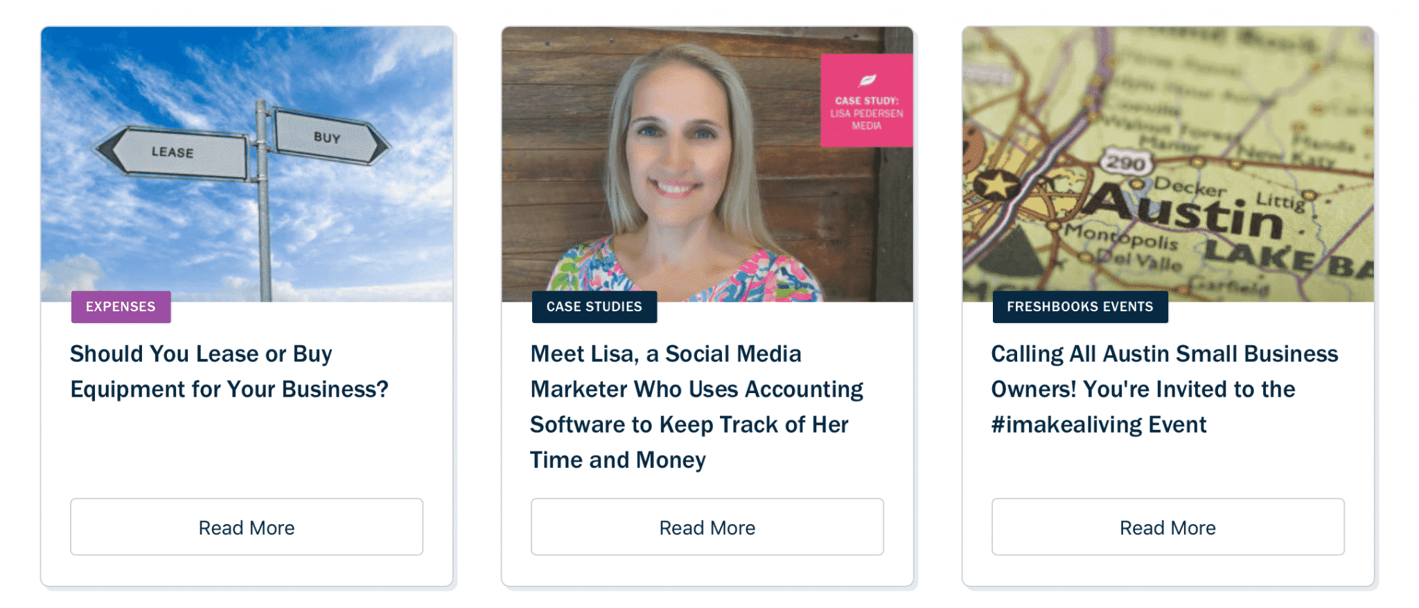
Task: Open 'Meet Lisa, a Social Media Marketer' headline
Action: tap(696, 407)
